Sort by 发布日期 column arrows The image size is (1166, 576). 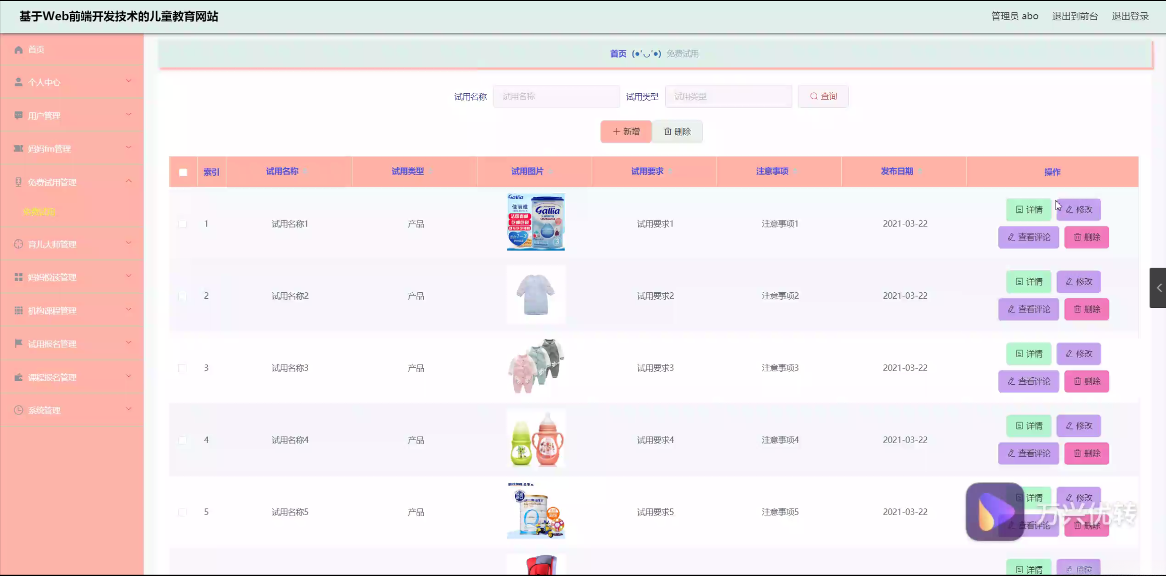(x=920, y=171)
